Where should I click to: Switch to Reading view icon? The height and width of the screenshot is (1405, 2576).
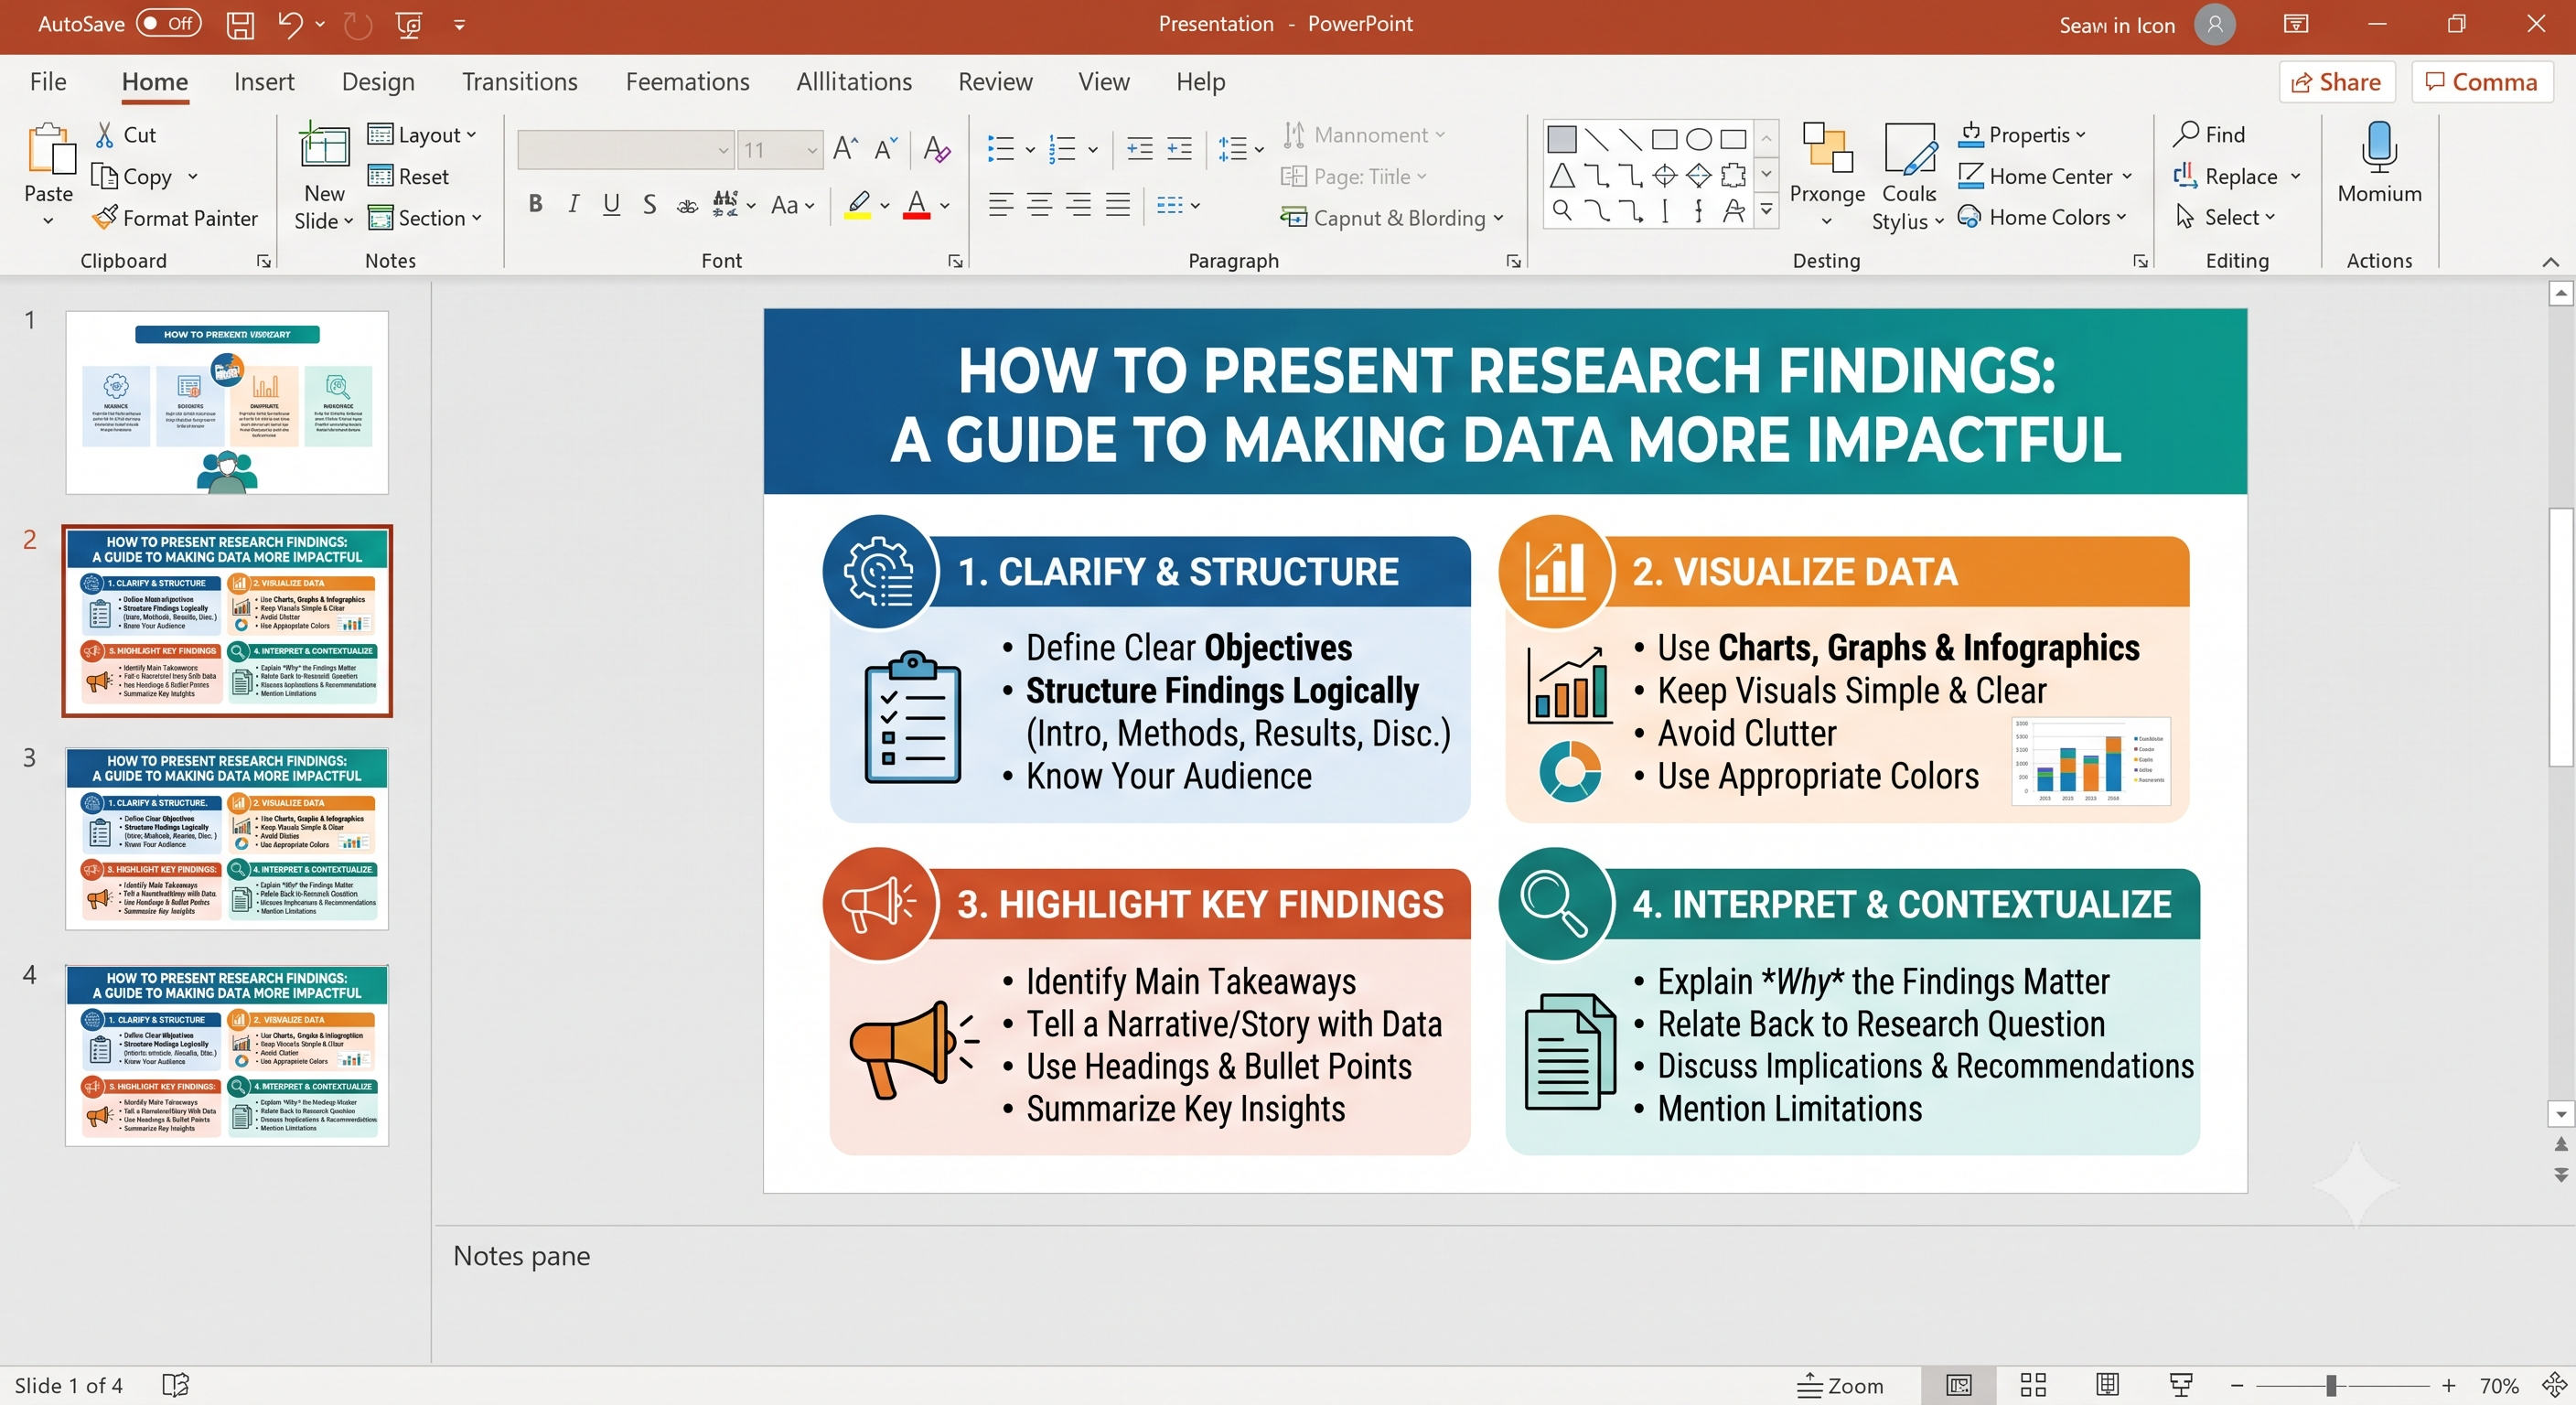(2108, 1385)
